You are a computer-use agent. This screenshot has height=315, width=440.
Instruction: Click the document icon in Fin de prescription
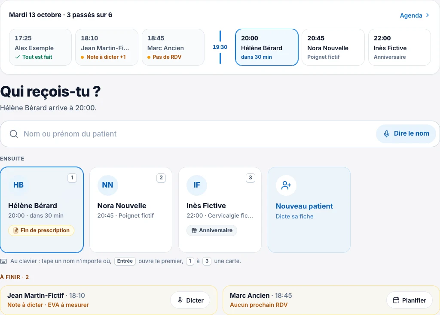(x=16, y=230)
